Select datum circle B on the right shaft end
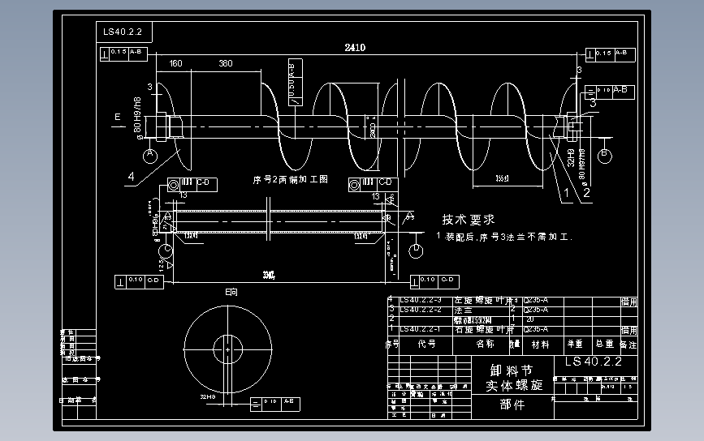Screen dimensions: 704x441 point(604,156)
